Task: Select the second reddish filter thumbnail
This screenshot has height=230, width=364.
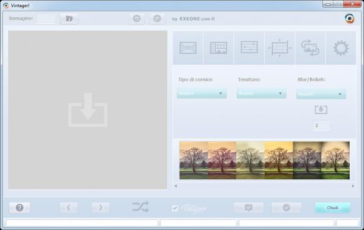Action: 222,160
